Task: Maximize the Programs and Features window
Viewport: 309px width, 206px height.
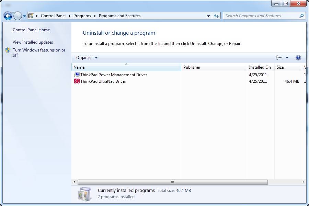Action: tap(286, 3)
